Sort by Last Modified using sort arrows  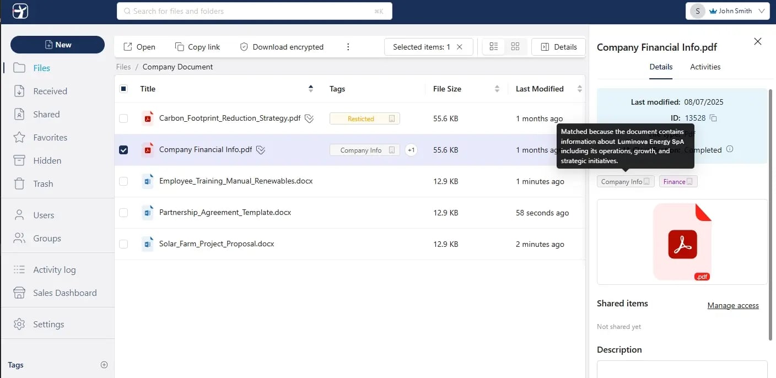tap(579, 89)
